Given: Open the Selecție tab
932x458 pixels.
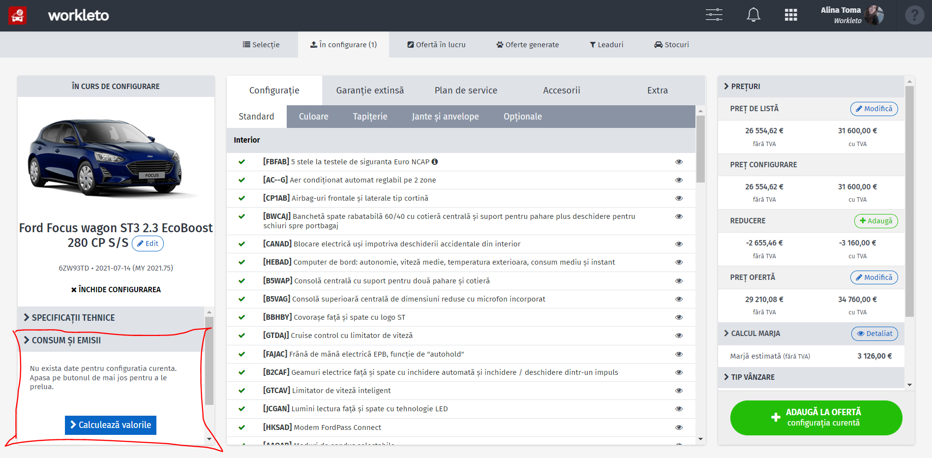Looking at the screenshot, I should pyautogui.click(x=261, y=45).
